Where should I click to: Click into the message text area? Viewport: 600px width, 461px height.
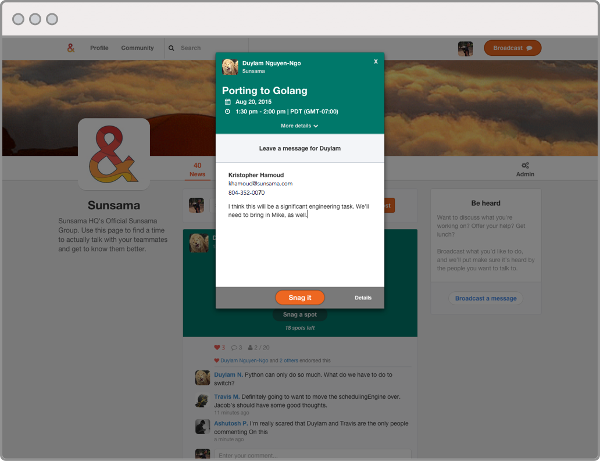click(299, 244)
